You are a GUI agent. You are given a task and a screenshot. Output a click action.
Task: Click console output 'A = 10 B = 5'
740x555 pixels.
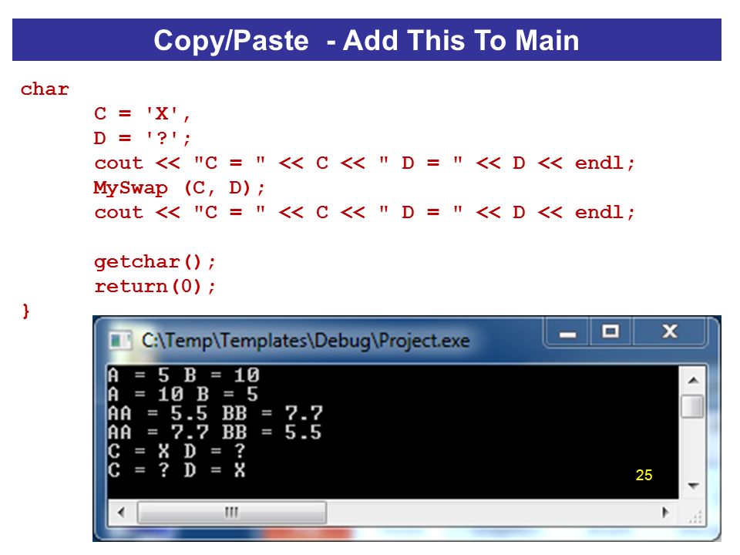coord(183,394)
